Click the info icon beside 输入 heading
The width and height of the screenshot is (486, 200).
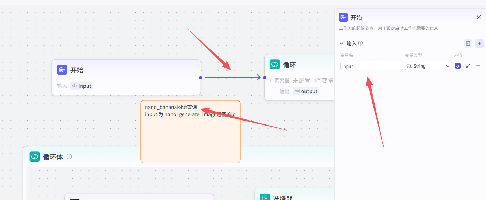coord(361,43)
